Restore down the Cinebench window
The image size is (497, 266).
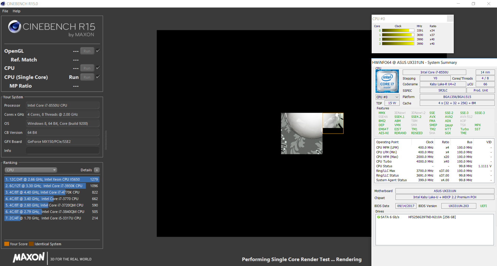(x=473, y=4)
